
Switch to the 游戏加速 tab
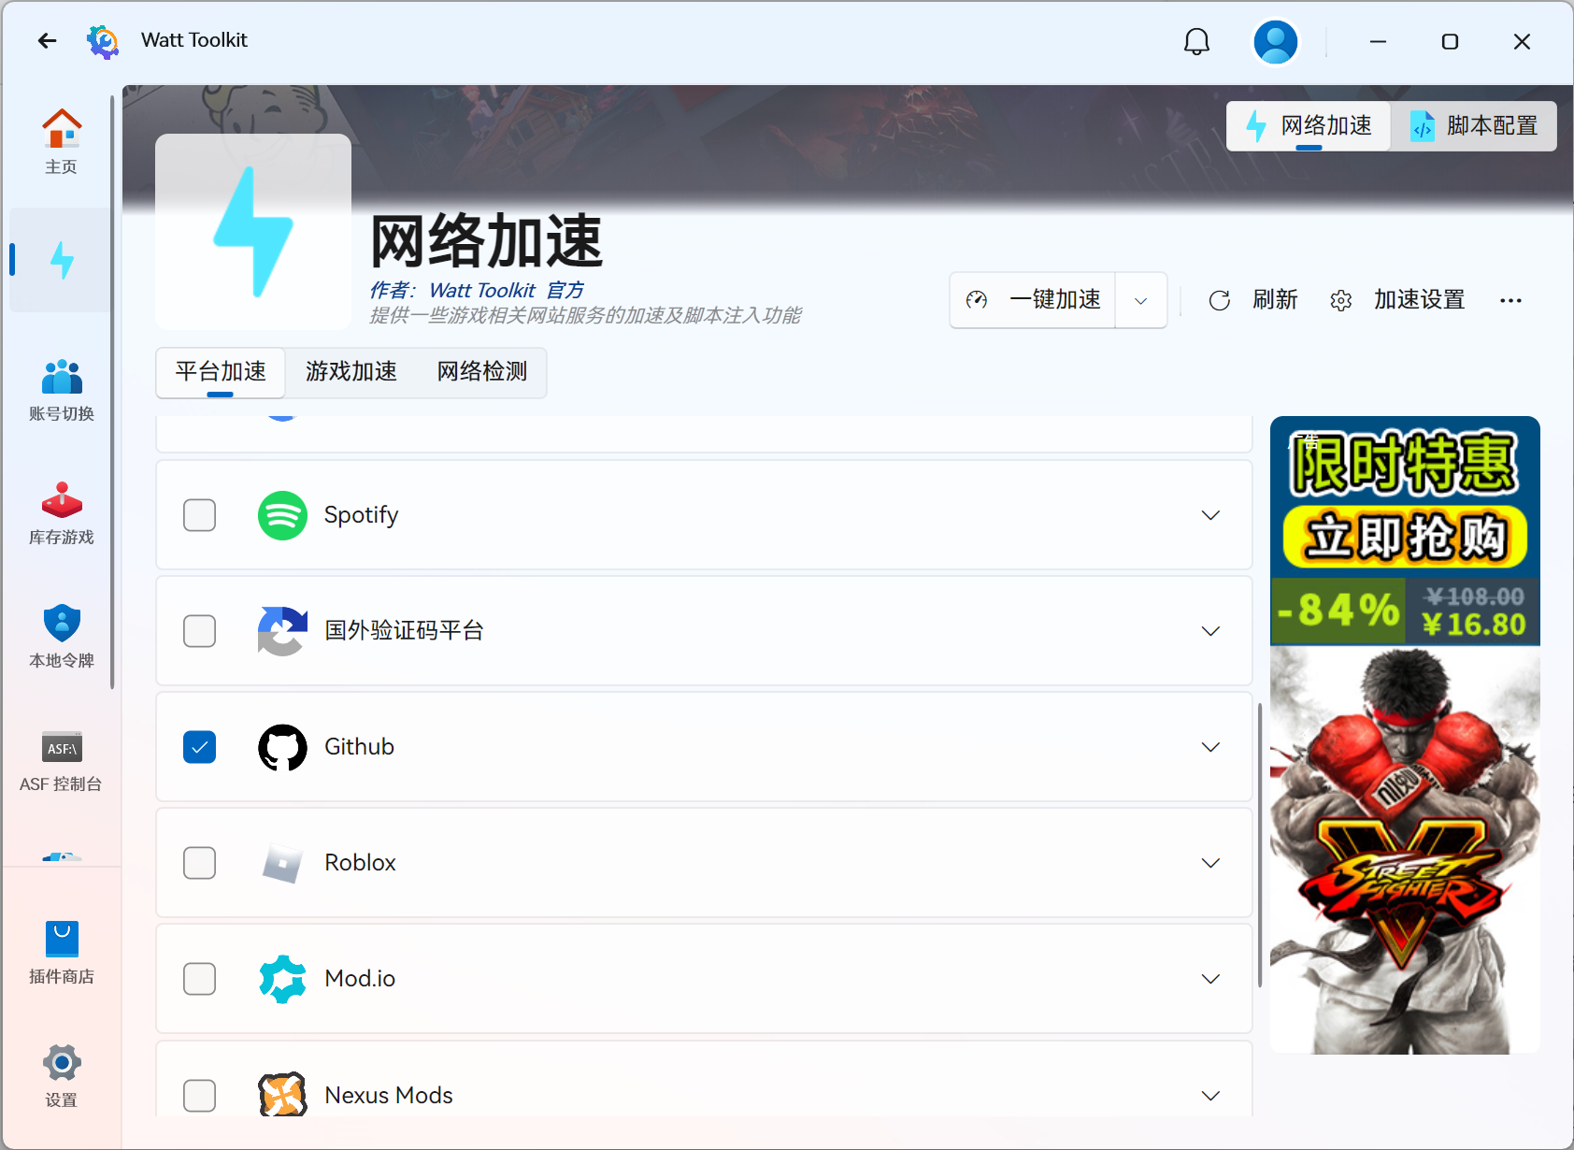click(x=351, y=371)
